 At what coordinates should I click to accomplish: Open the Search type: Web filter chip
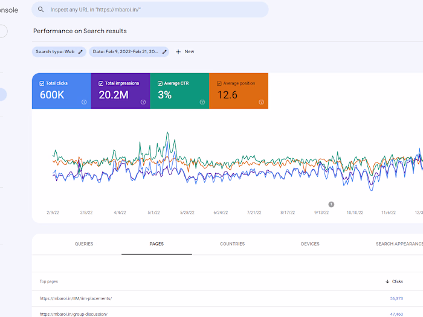(x=55, y=52)
